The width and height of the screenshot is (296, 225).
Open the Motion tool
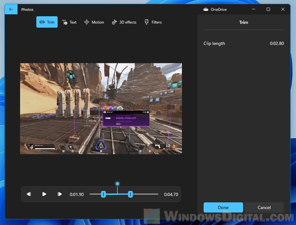(94, 22)
